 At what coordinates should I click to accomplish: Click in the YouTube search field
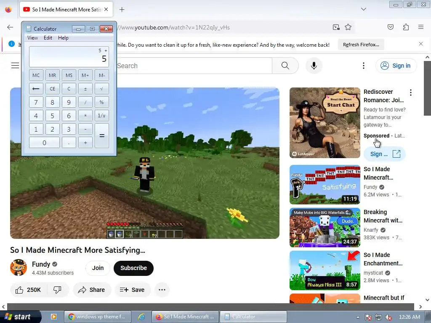[x=194, y=66]
